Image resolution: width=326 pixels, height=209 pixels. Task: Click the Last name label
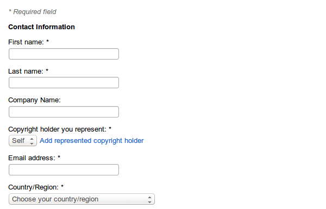[26, 71]
